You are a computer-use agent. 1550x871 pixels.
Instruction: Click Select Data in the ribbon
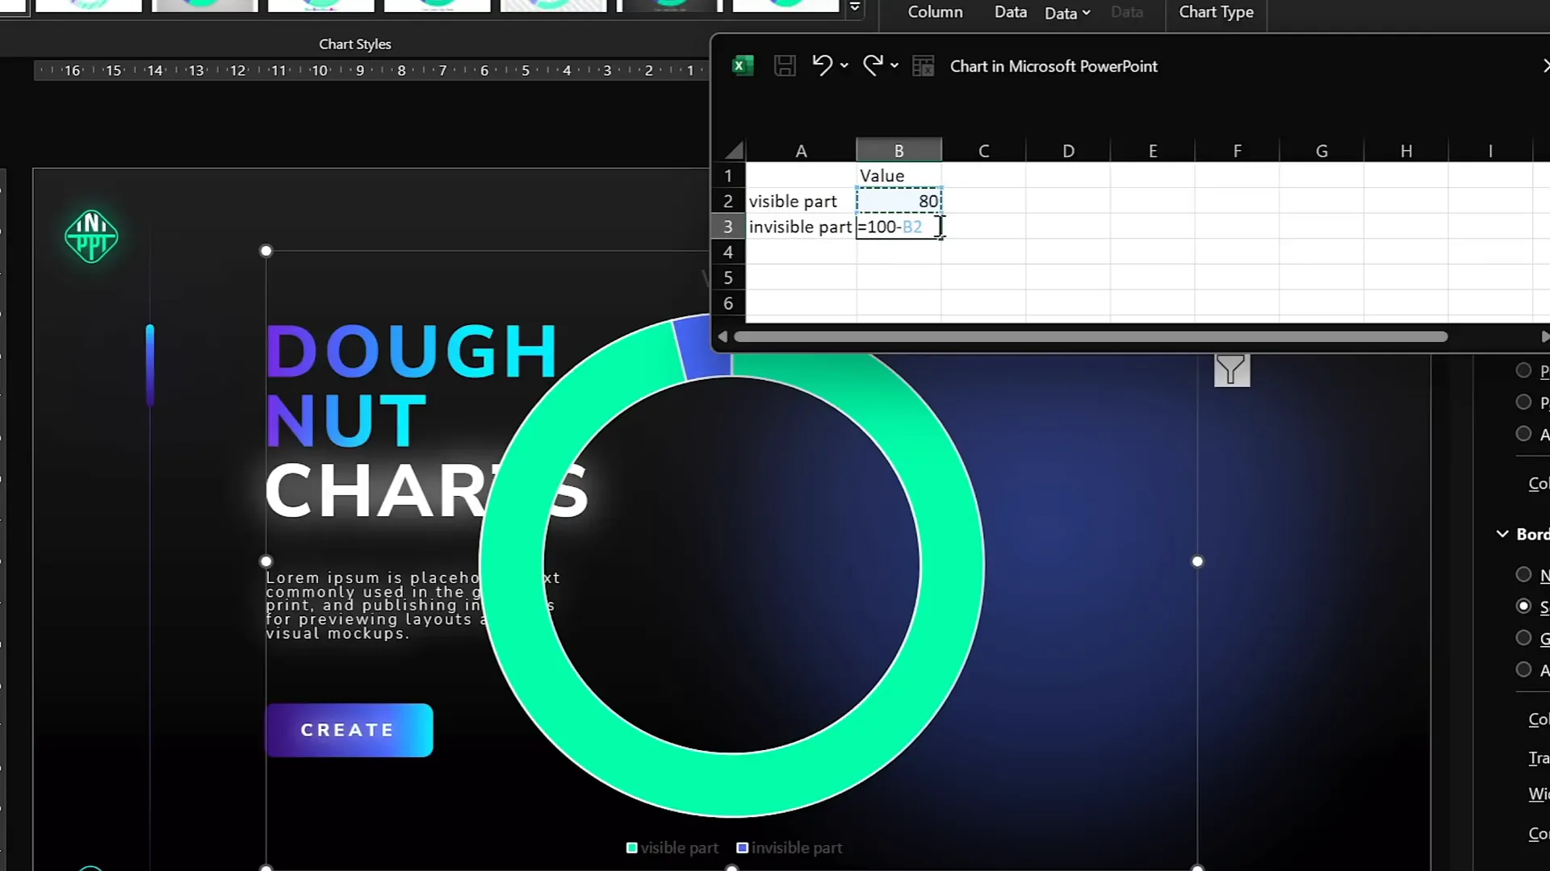pyautogui.click(x=1011, y=12)
